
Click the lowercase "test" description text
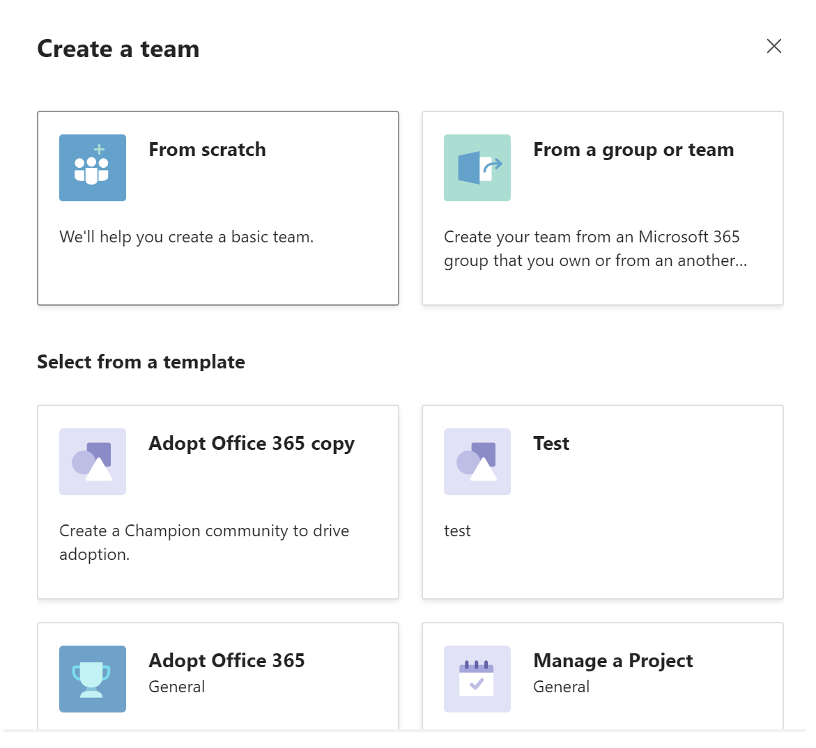(x=457, y=531)
